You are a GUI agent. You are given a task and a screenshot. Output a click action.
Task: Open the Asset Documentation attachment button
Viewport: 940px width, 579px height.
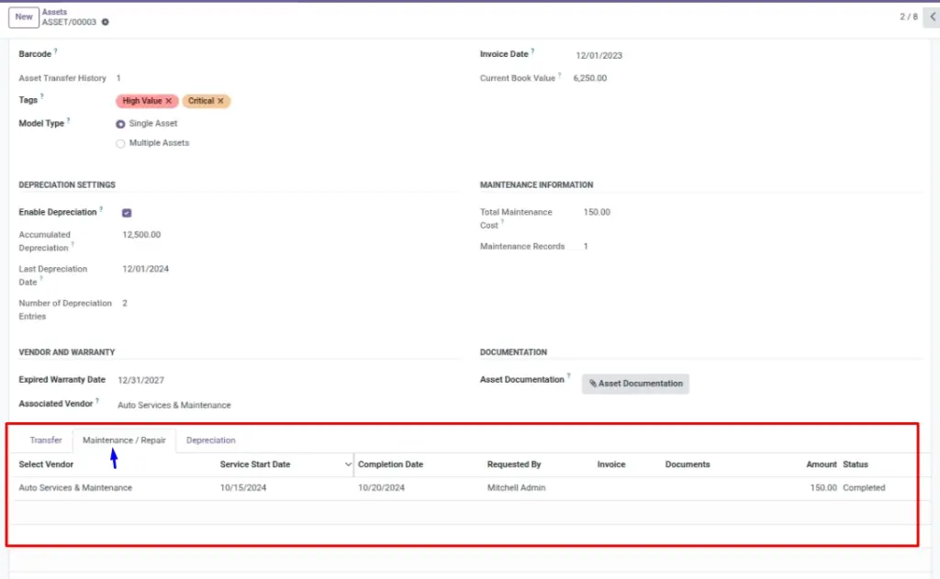[x=635, y=384]
